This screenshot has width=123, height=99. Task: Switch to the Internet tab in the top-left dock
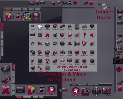tap(17, 9)
